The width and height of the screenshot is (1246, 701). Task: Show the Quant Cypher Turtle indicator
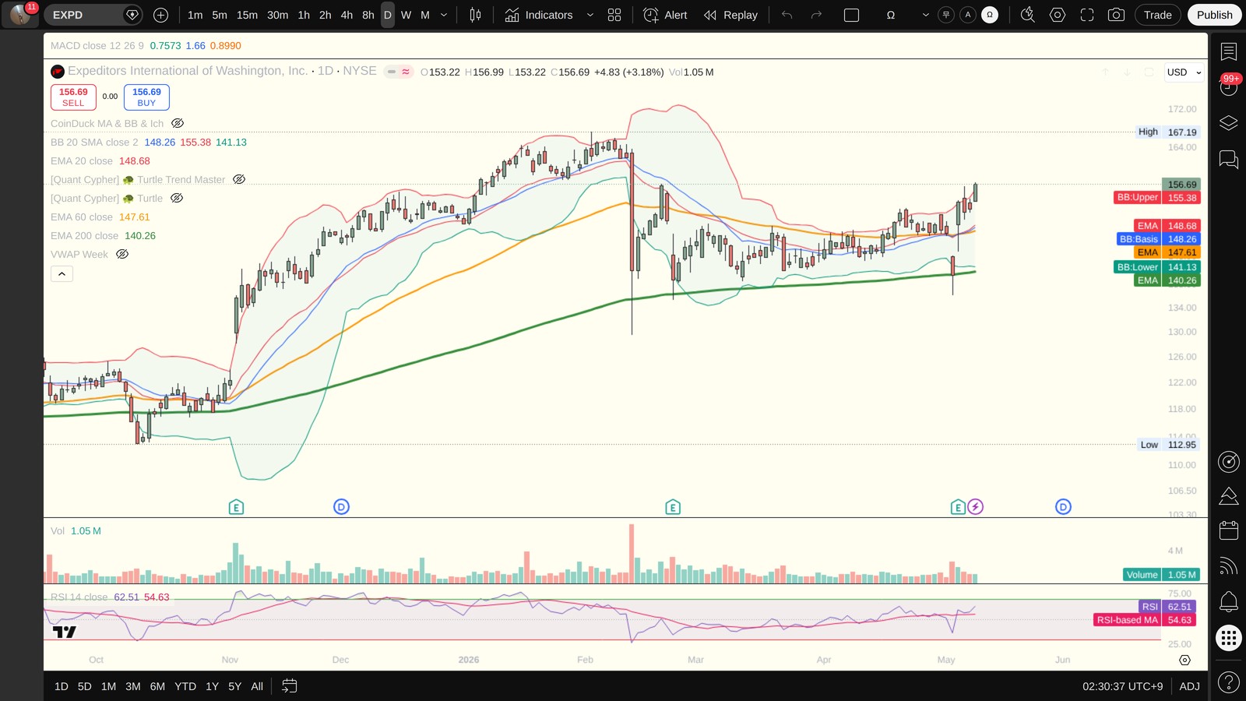(177, 198)
